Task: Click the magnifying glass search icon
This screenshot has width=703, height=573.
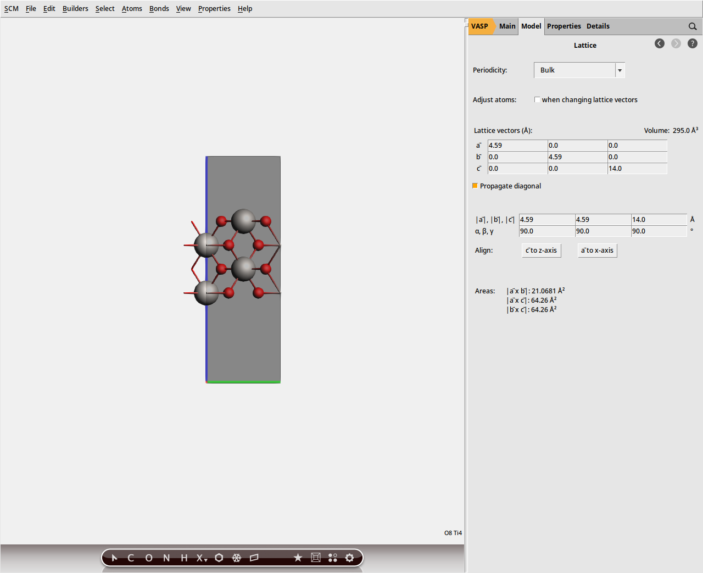Action: tap(692, 26)
